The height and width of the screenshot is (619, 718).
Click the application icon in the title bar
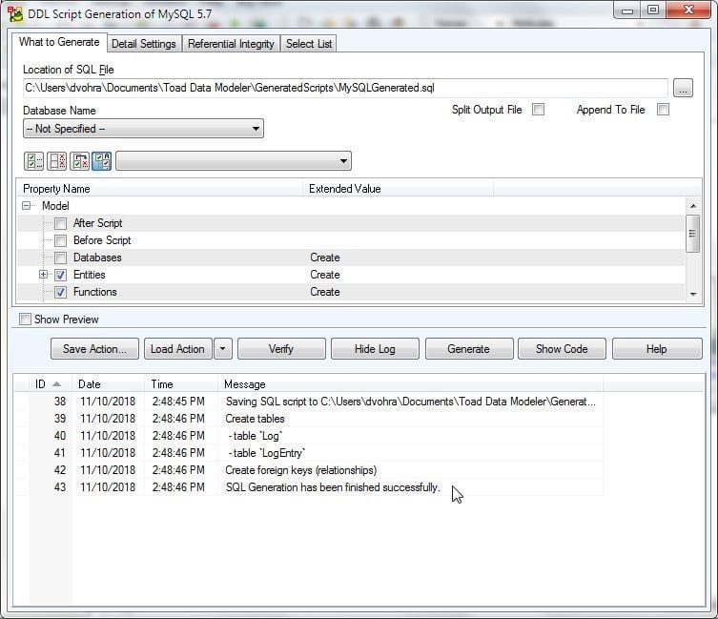14,14
